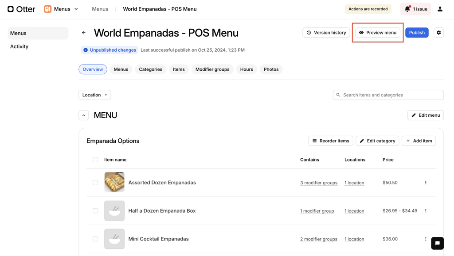Click 1 location for Half a Dozen Empanada Box
The image size is (454, 256).
pyautogui.click(x=354, y=211)
